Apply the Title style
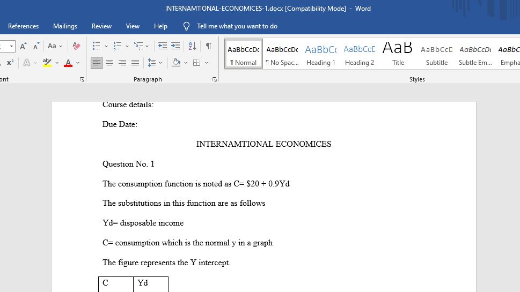The height and width of the screenshot is (292, 520). pos(398,54)
